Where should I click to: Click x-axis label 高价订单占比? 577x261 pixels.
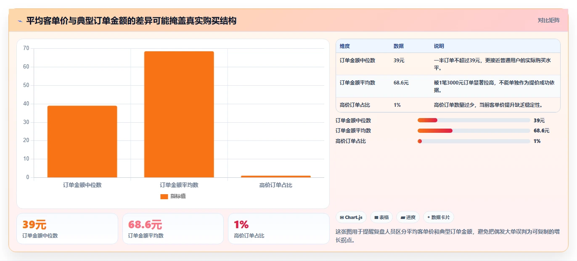pos(275,185)
